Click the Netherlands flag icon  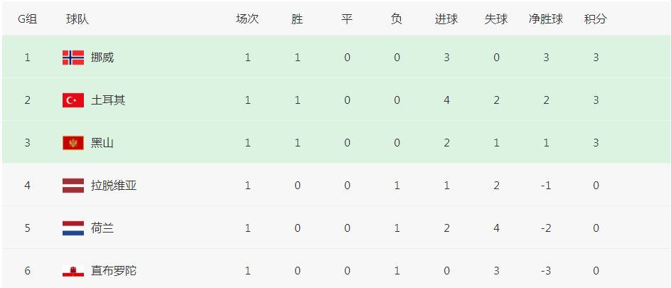pos(73,228)
